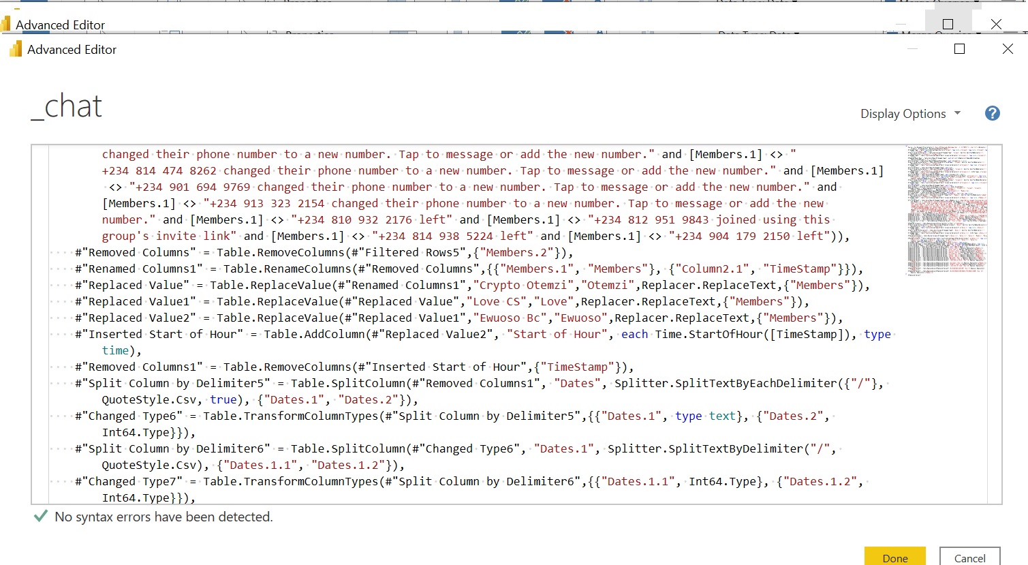The width and height of the screenshot is (1028, 565).
Task: Click the _chat query name heading
Action: [67, 106]
